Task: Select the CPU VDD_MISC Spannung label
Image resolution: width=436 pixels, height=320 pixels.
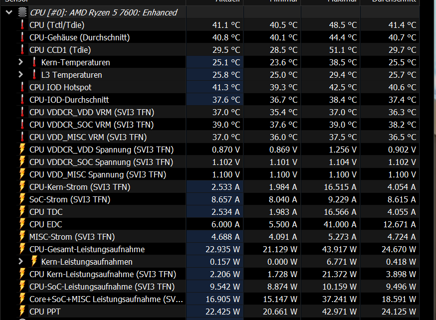Action: 98,175
